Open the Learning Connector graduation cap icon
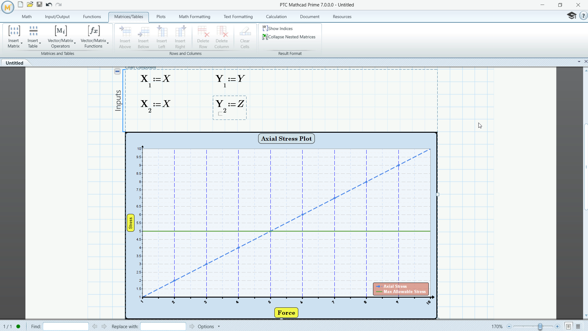The height and width of the screenshot is (331, 588). 571,16
